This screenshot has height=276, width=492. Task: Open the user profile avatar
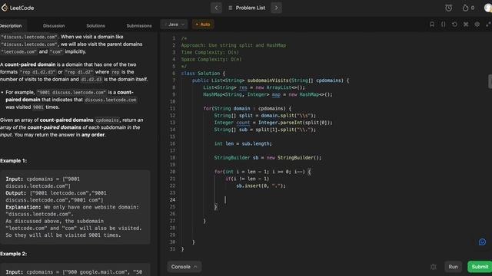coord(488,8)
